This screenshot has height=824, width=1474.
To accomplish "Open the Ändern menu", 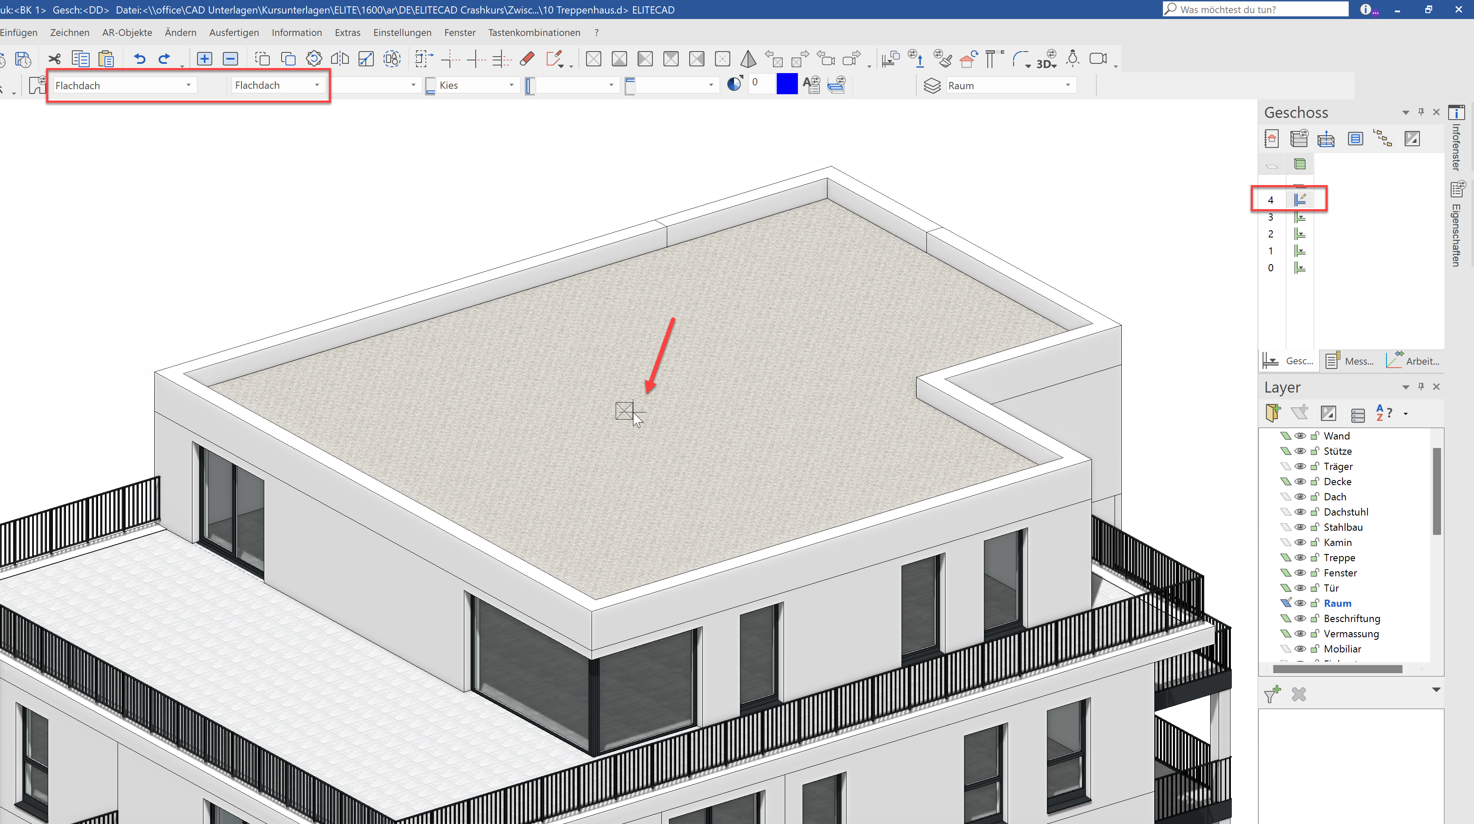I will [x=181, y=33].
